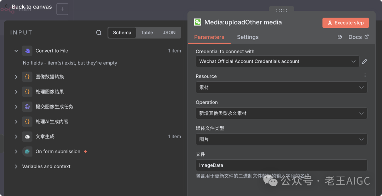Click the lightning trigger icon beside On form submission
This screenshot has width=382, height=196.
click(86, 152)
